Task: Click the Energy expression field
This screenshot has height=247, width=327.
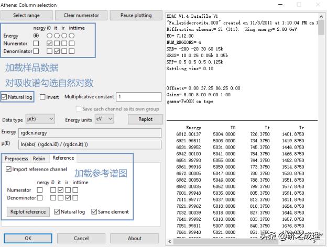Action: click(90, 133)
